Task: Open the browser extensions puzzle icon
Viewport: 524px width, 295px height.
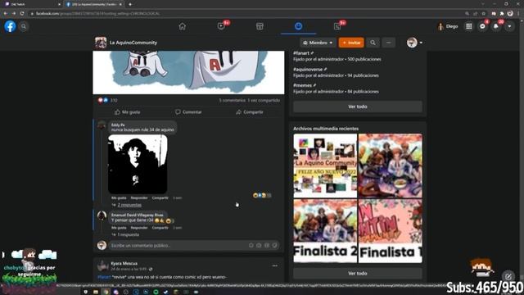Action: 502,14
